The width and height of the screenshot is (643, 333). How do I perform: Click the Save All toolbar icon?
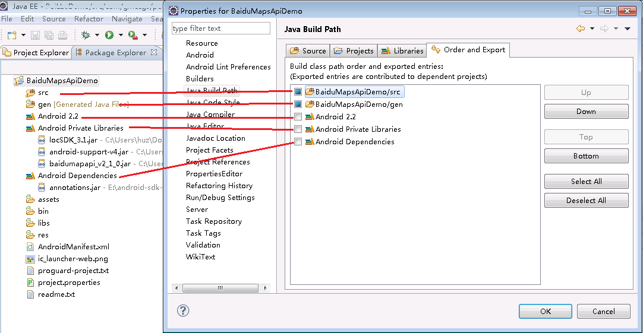tap(49, 35)
